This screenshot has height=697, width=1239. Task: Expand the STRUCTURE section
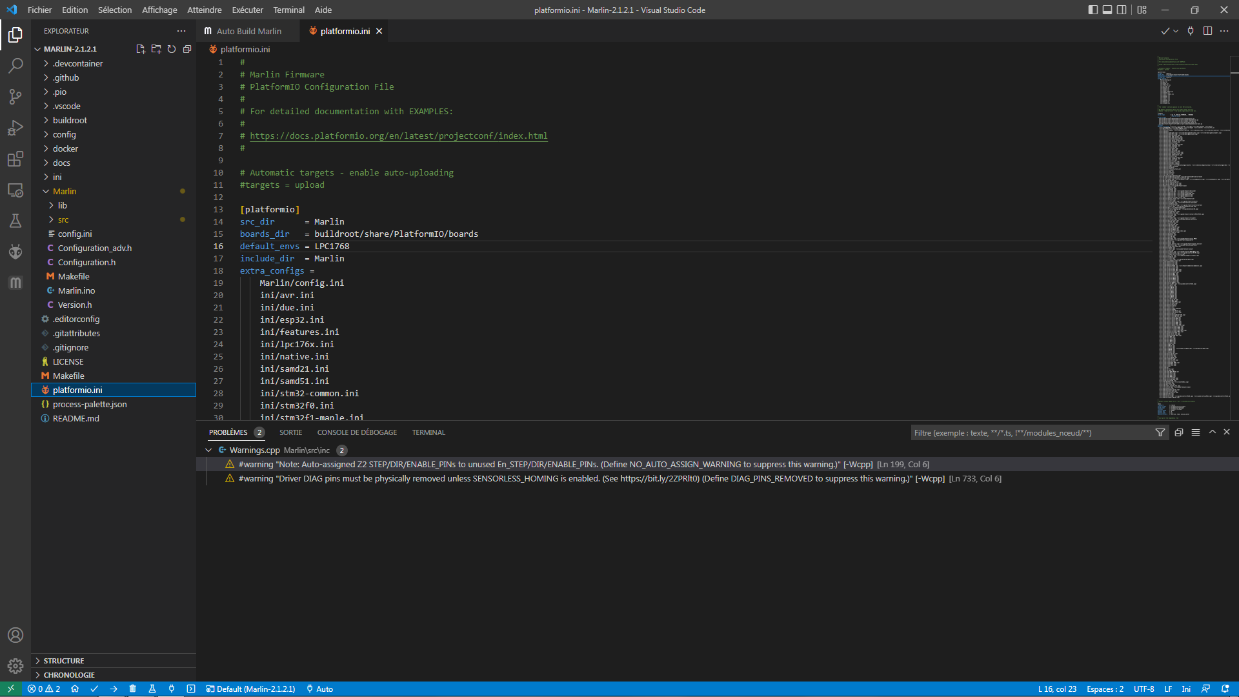click(x=63, y=661)
